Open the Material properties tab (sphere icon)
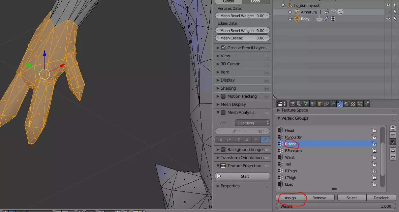The image size is (399, 212). pos(346,104)
